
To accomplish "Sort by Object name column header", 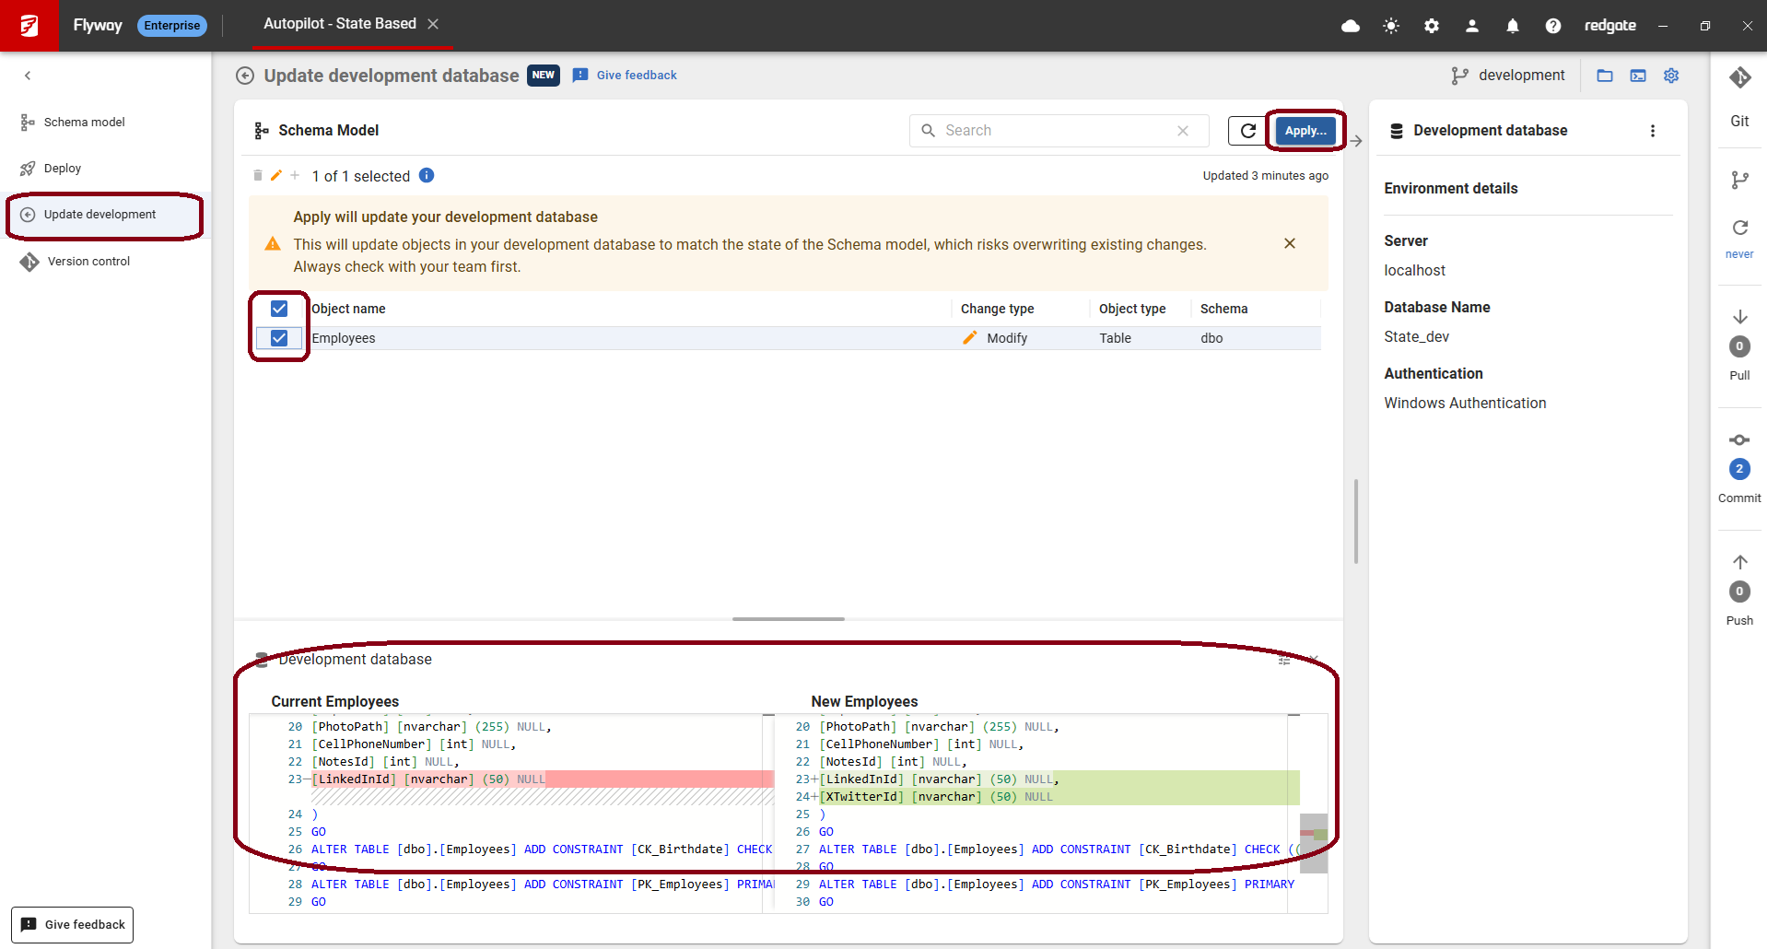I will click(x=348, y=309).
